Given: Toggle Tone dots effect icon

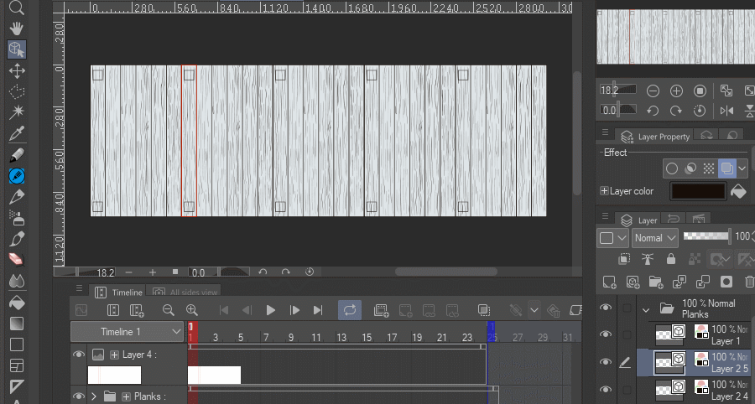Looking at the screenshot, I should pyautogui.click(x=708, y=168).
